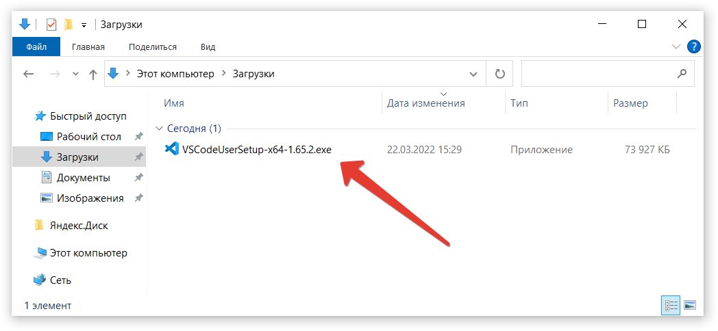Viewport: 718px width, 331px height.
Task: Click the Properties icon in the title bar
Action: pos(51,25)
